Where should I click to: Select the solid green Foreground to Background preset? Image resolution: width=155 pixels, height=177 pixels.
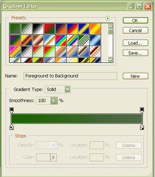pyautogui.click(x=15, y=29)
